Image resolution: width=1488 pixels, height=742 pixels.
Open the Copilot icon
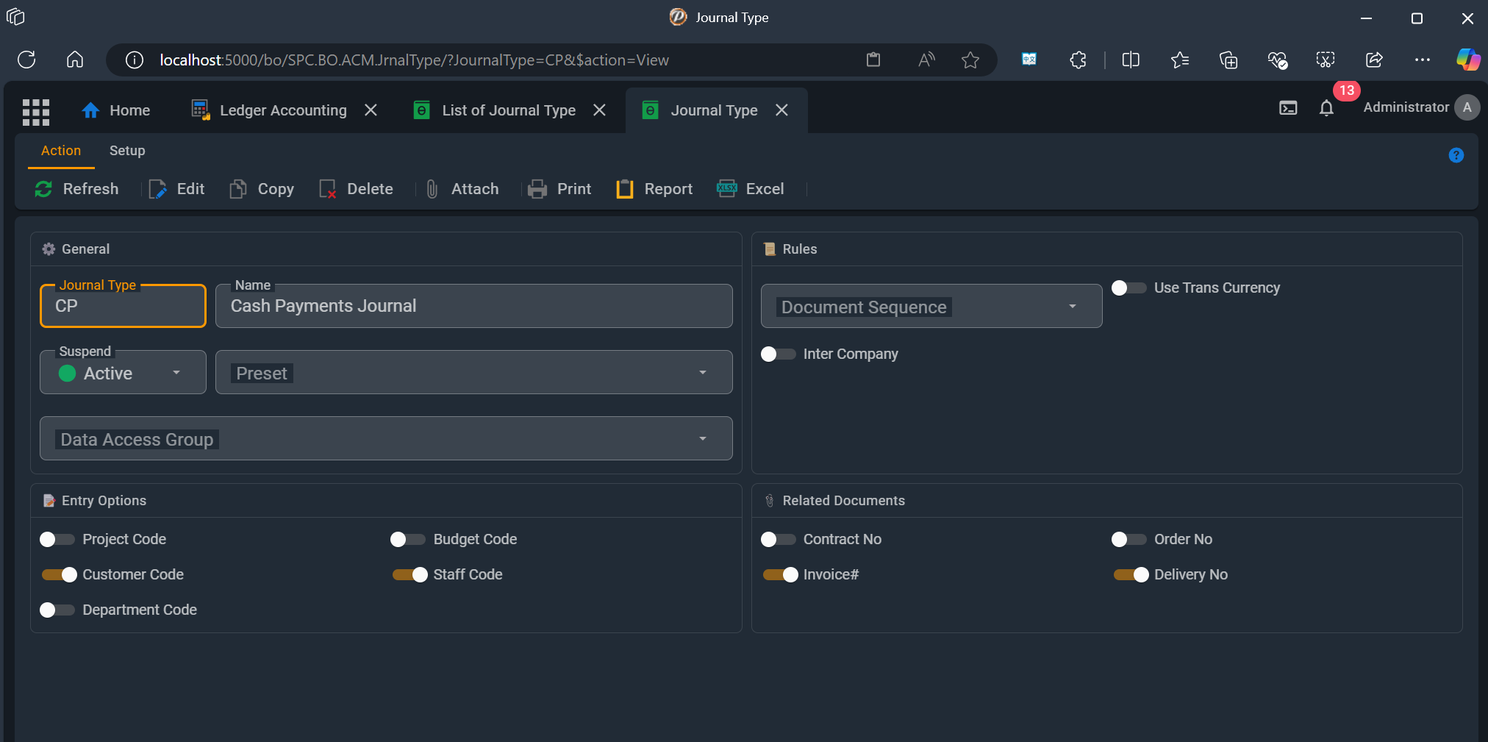click(x=1467, y=60)
